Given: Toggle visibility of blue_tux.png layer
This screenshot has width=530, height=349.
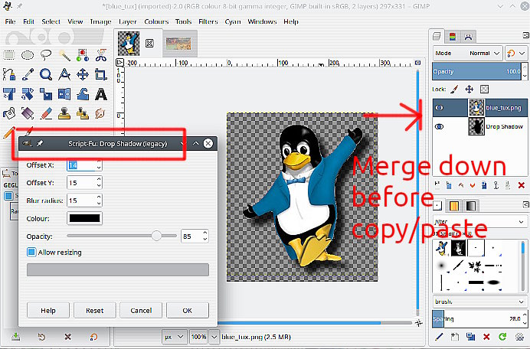Looking at the screenshot, I should pyautogui.click(x=439, y=108).
